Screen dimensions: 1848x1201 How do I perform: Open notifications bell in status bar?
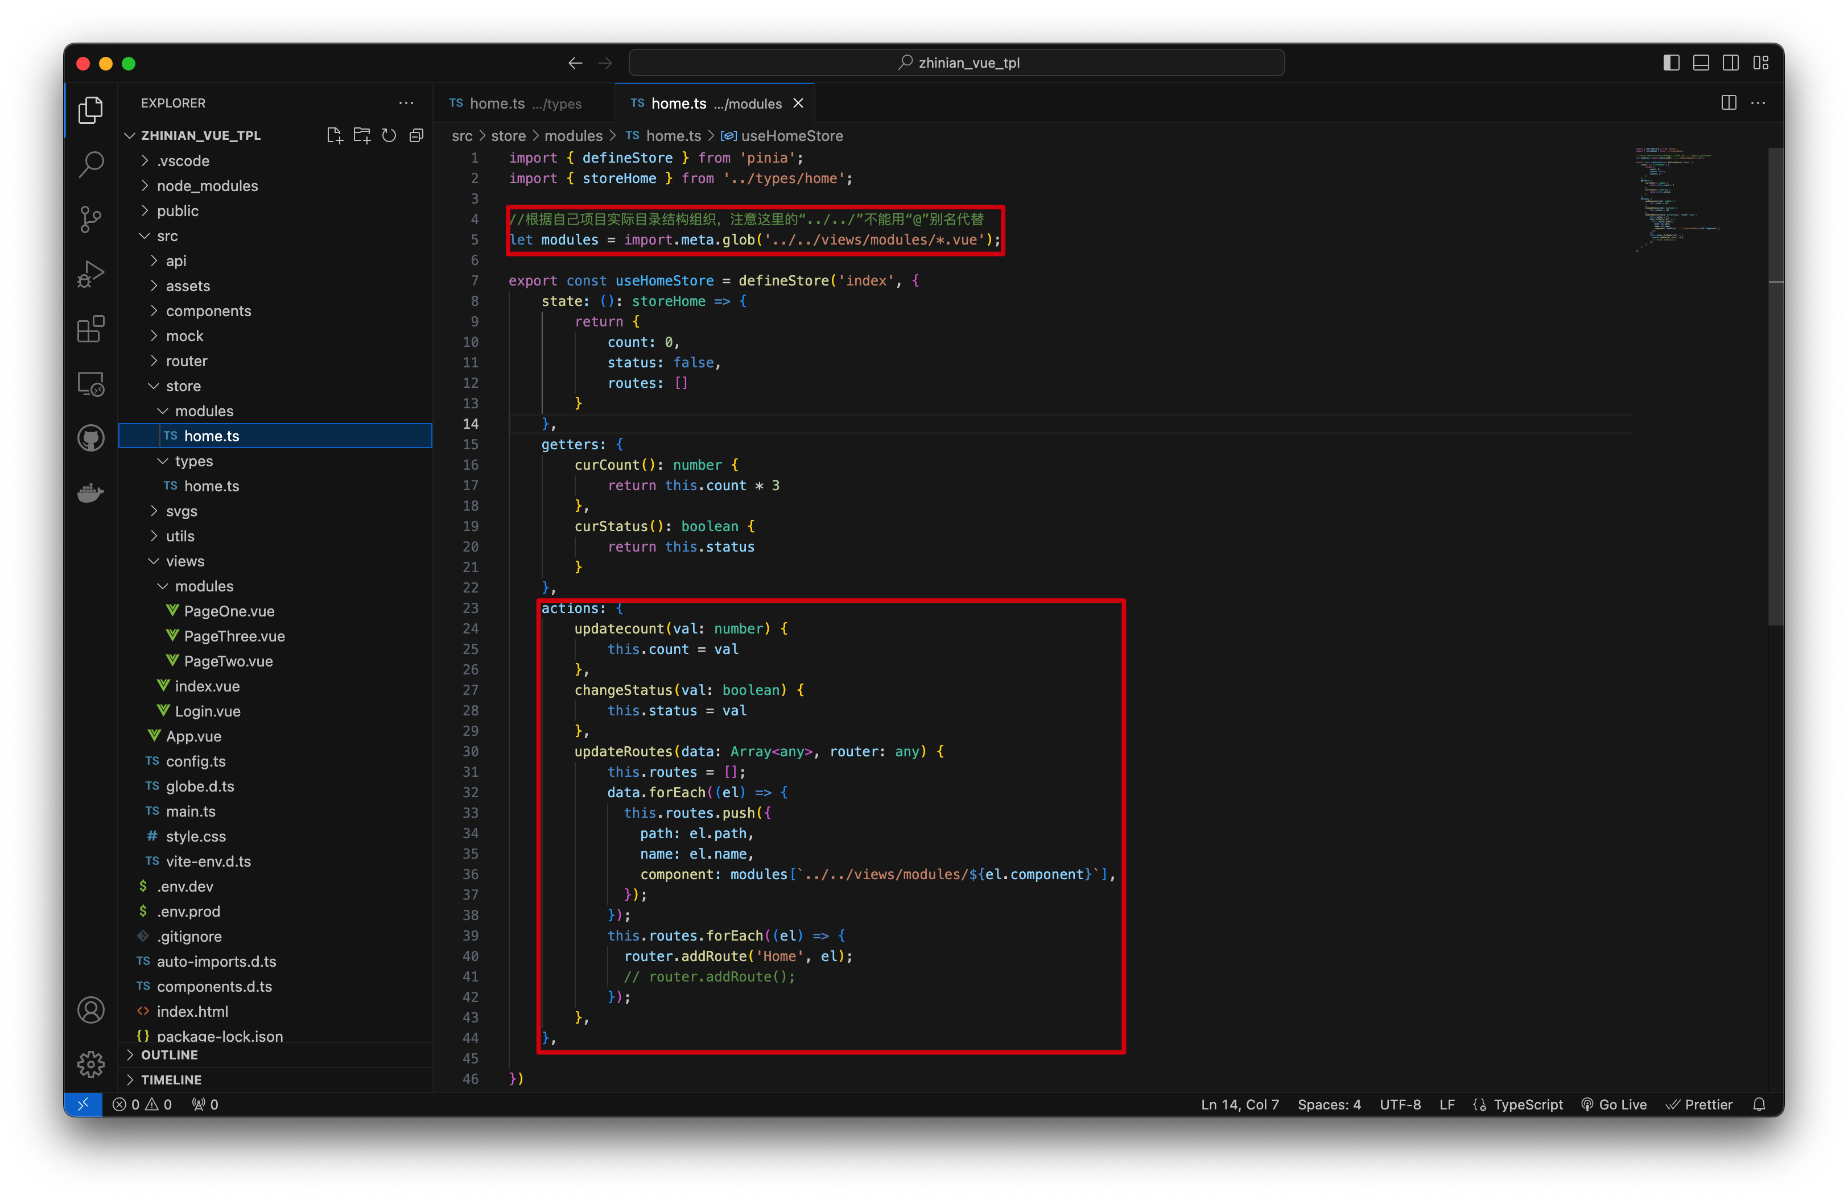tap(1759, 1104)
